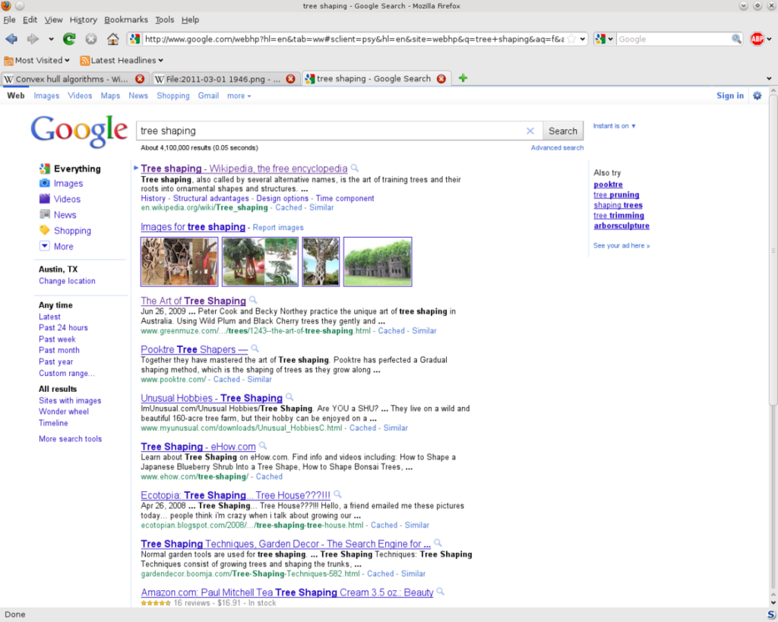The height and width of the screenshot is (622, 778).
Task: Click the Latest Headlines feed icon
Action: 85,61
